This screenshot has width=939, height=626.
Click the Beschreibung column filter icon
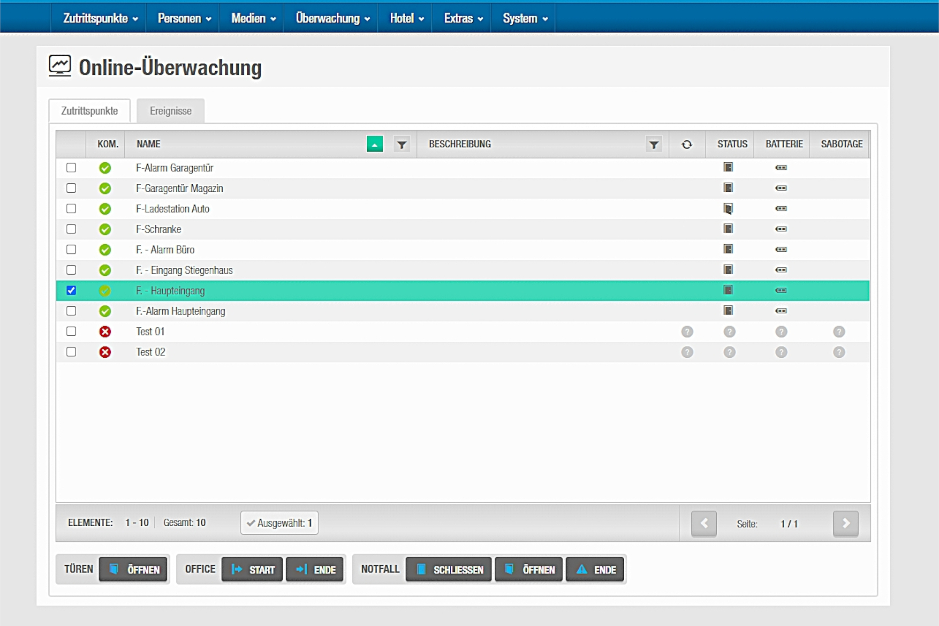click(x=653, y=144)
